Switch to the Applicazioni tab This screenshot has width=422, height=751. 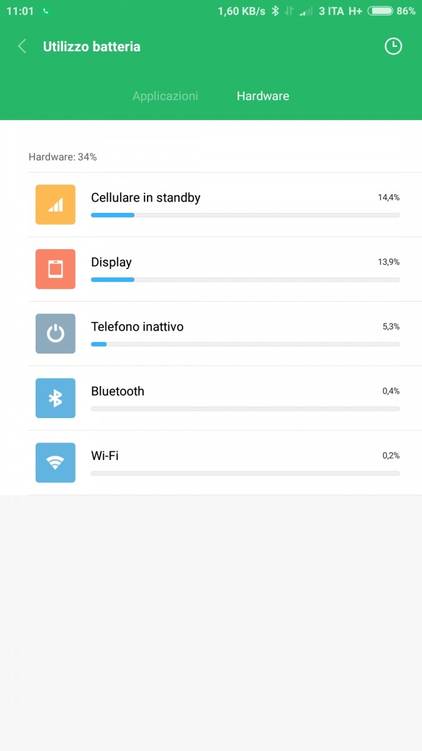pyautogui.click(x=165, y=96)
